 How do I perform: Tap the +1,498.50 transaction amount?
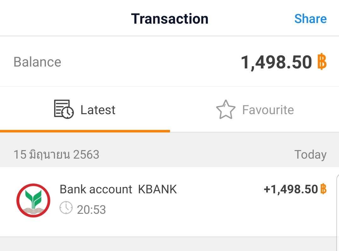291,189
